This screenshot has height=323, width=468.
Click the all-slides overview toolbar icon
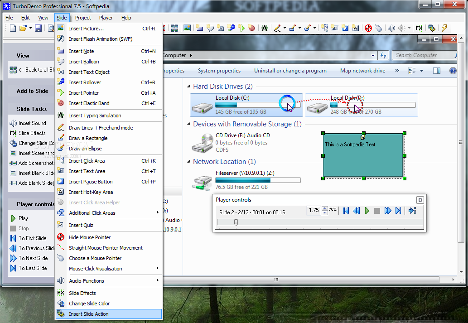click(174, 28)
